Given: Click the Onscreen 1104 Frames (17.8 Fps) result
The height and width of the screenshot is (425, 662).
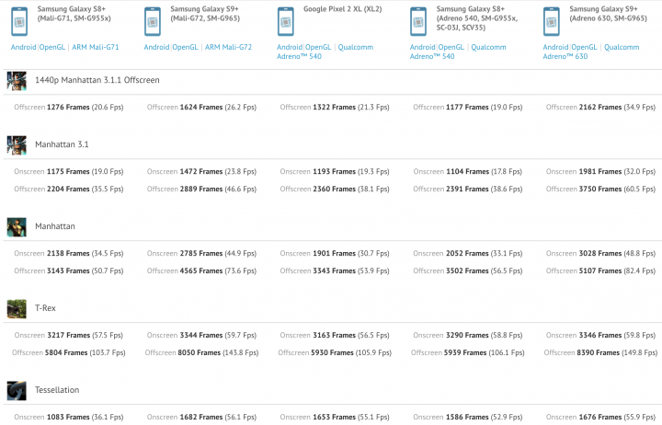Looking at the screenshot, I should click(x=468, y=171).
